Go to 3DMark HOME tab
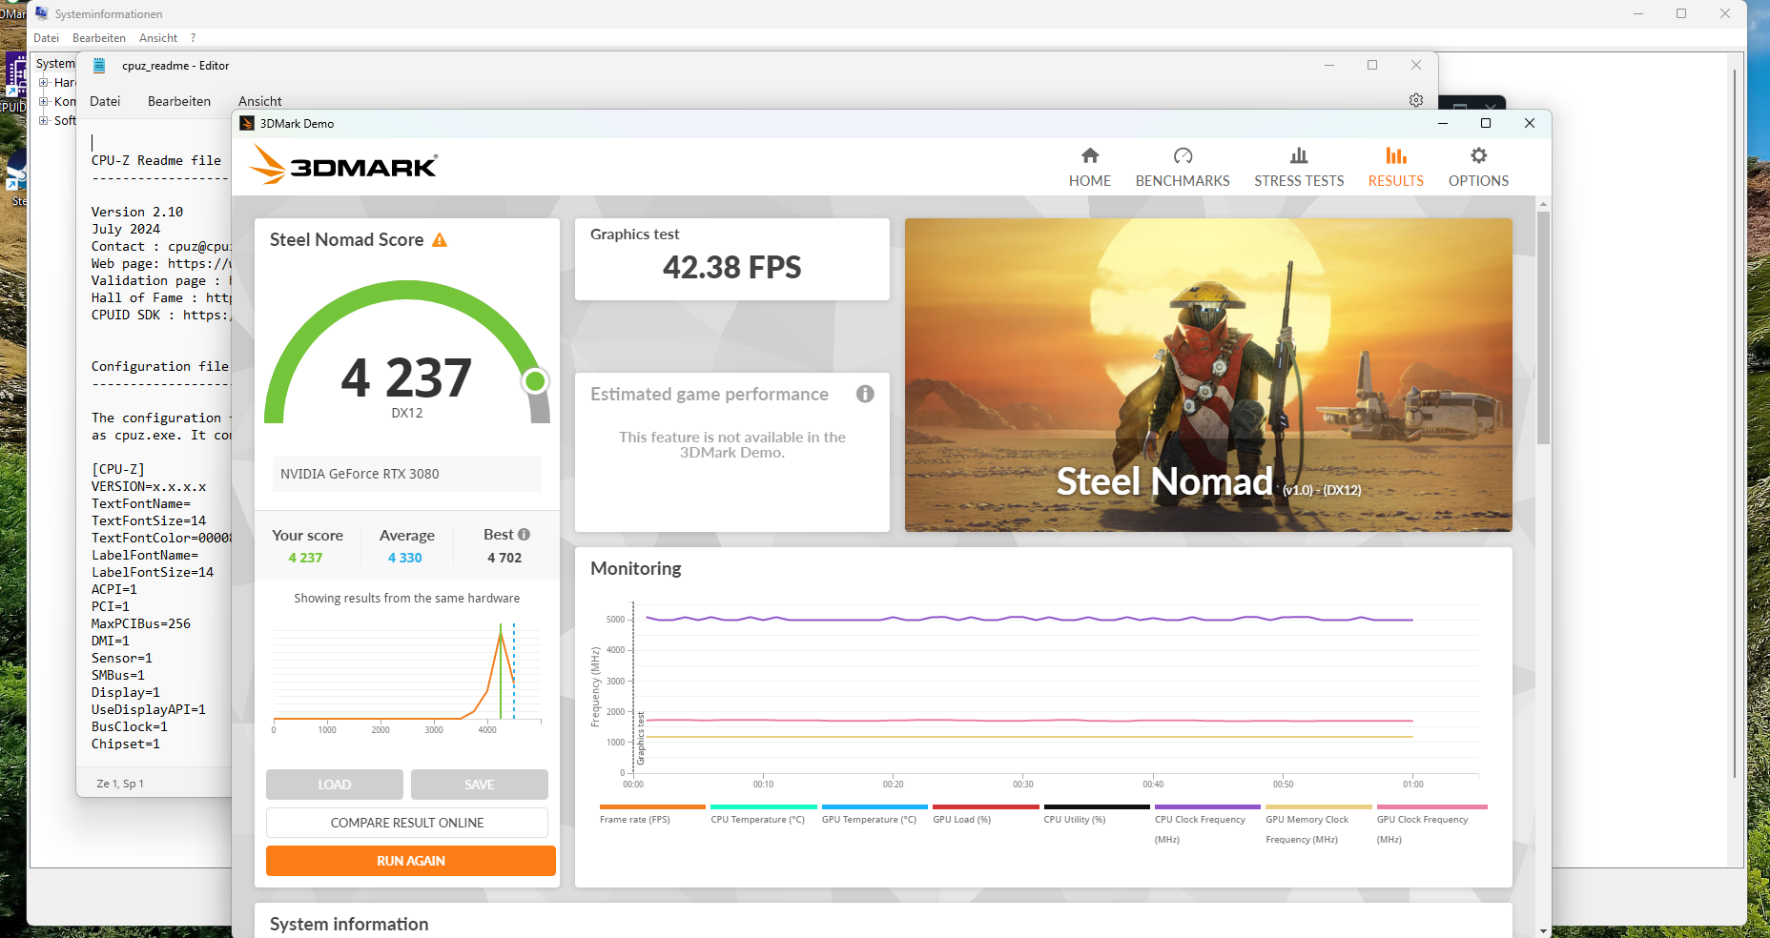Image resolution: width=1770 pixels, height=938 pixels. (1089, 168)
